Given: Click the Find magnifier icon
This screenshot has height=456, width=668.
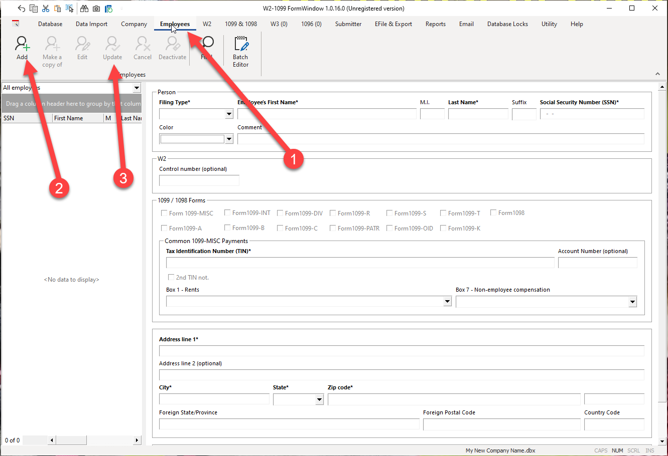Looking at the screenshot, I should (208, 44).
